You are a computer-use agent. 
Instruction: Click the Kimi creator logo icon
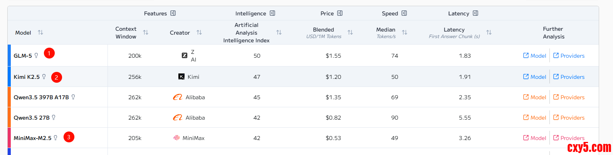pyautogui.click(x=181, y=77)
